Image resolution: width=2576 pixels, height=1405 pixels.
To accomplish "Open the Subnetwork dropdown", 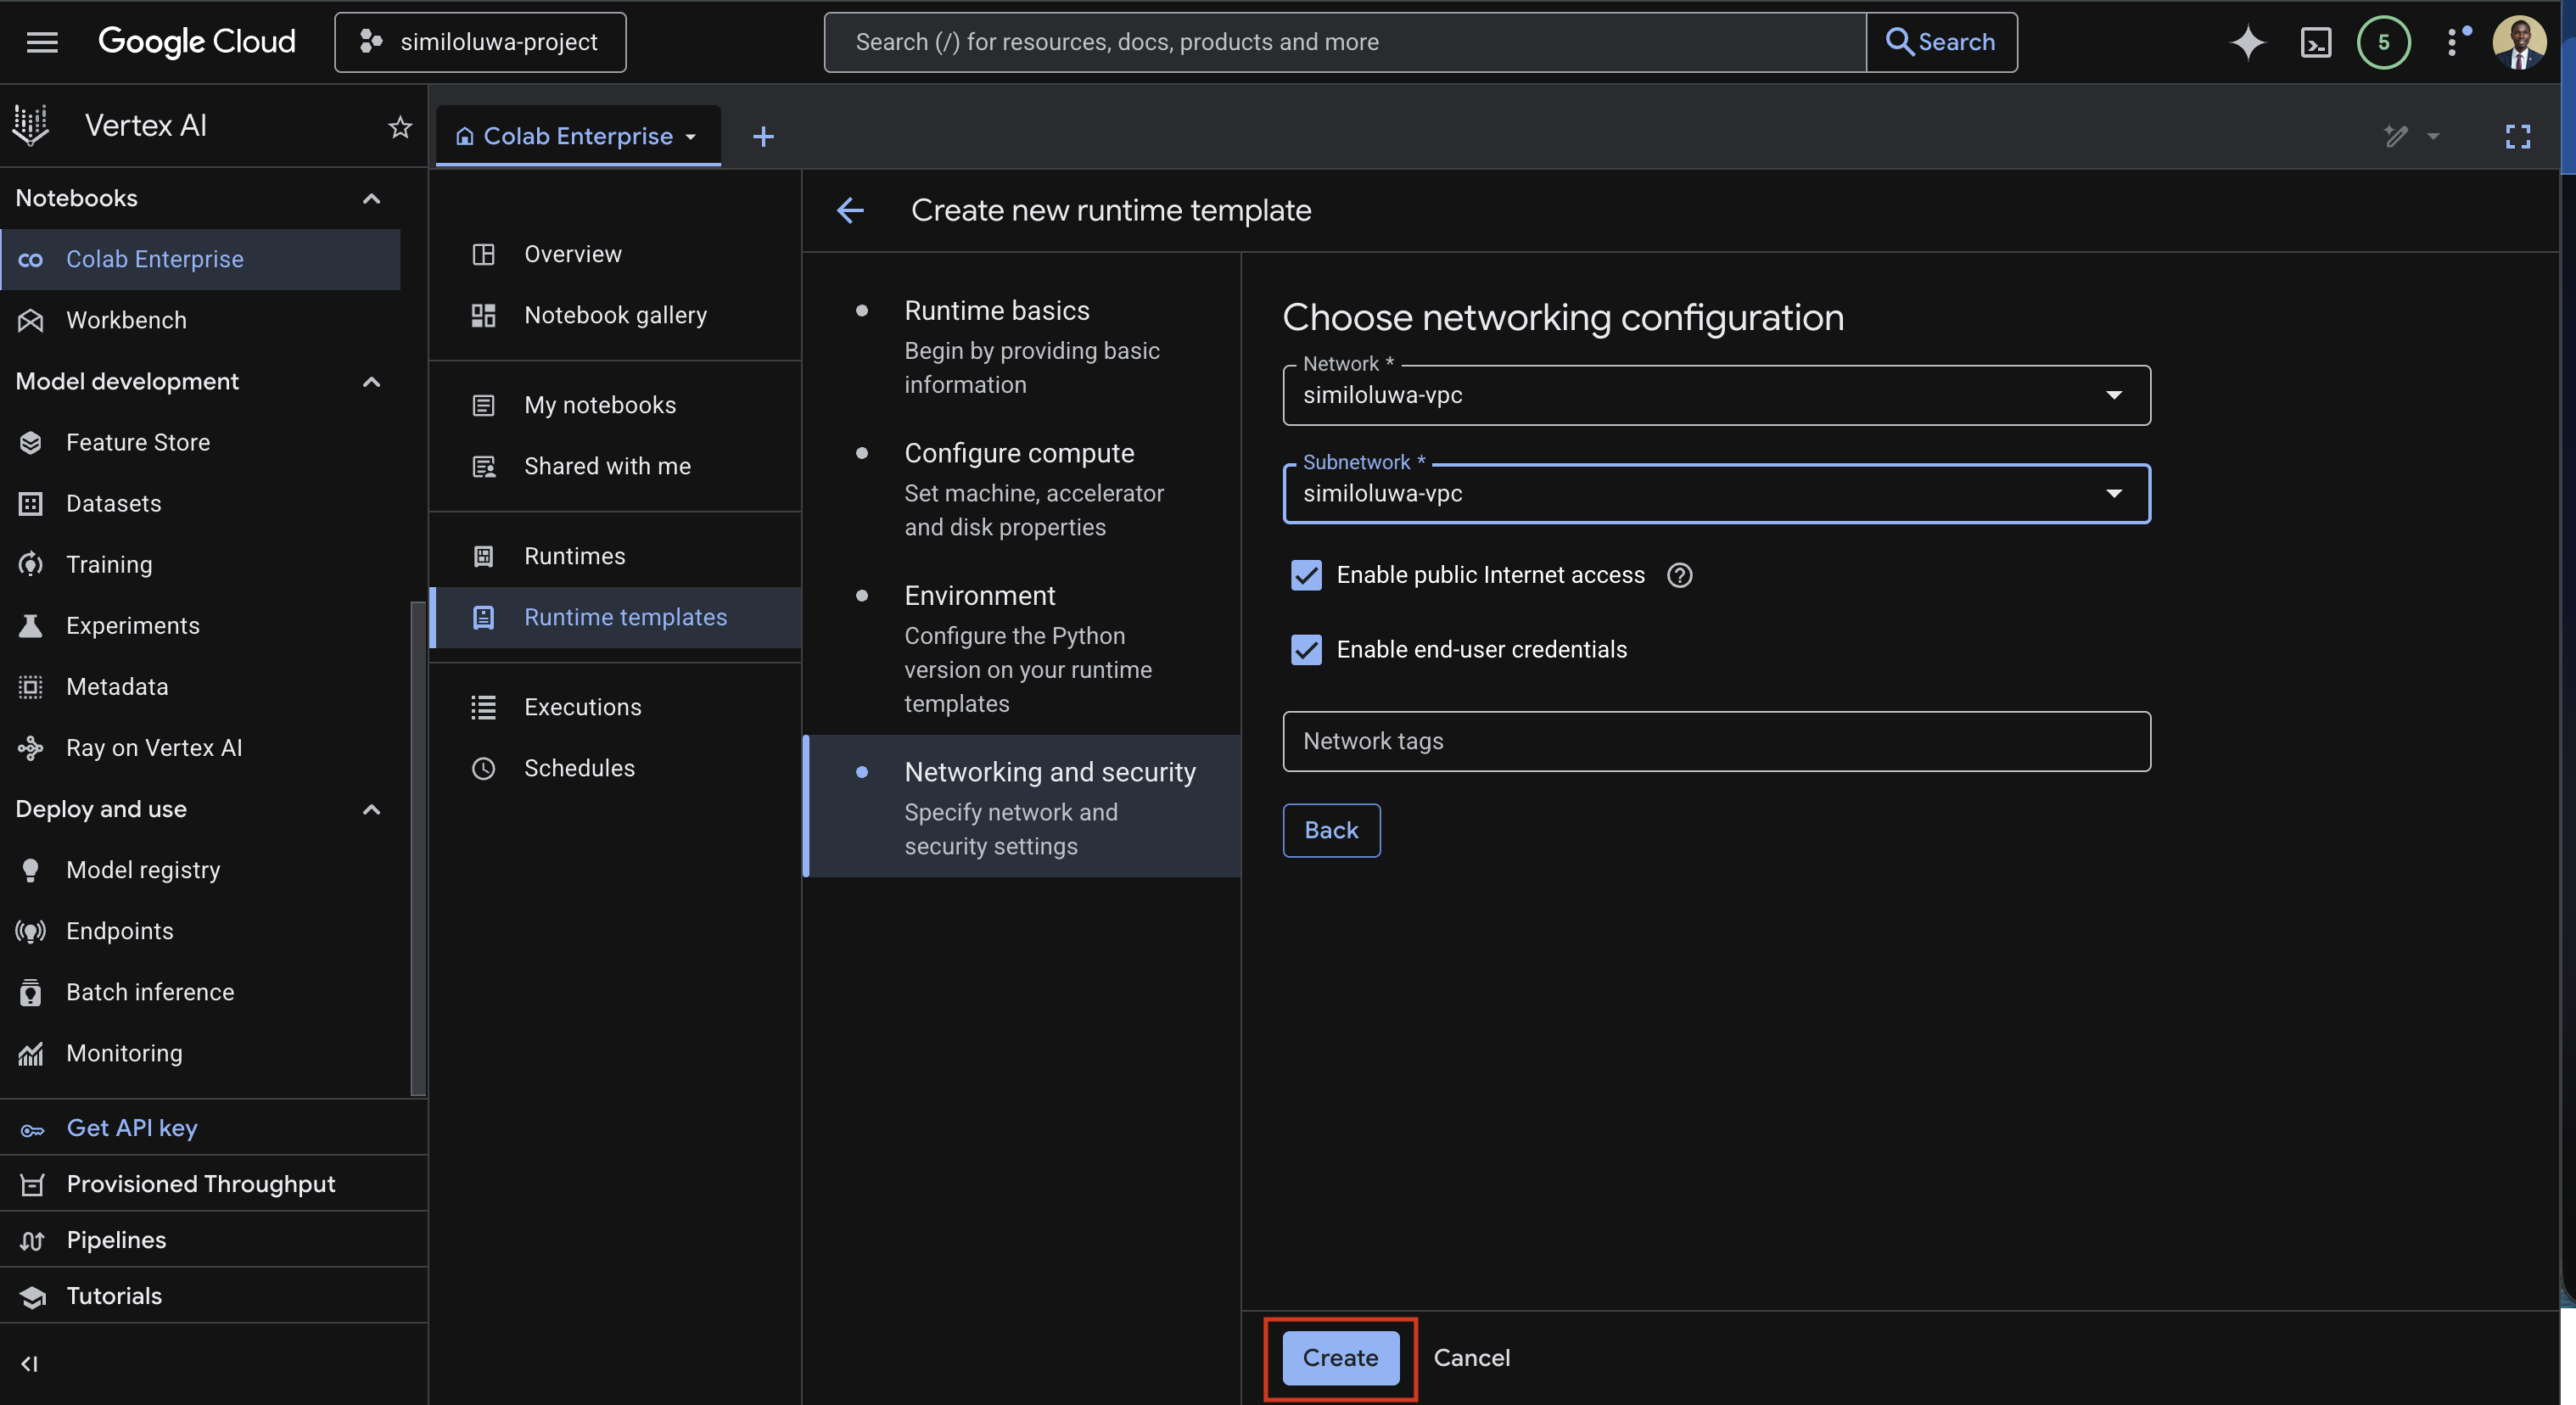I will click(x=2114, y=493).
